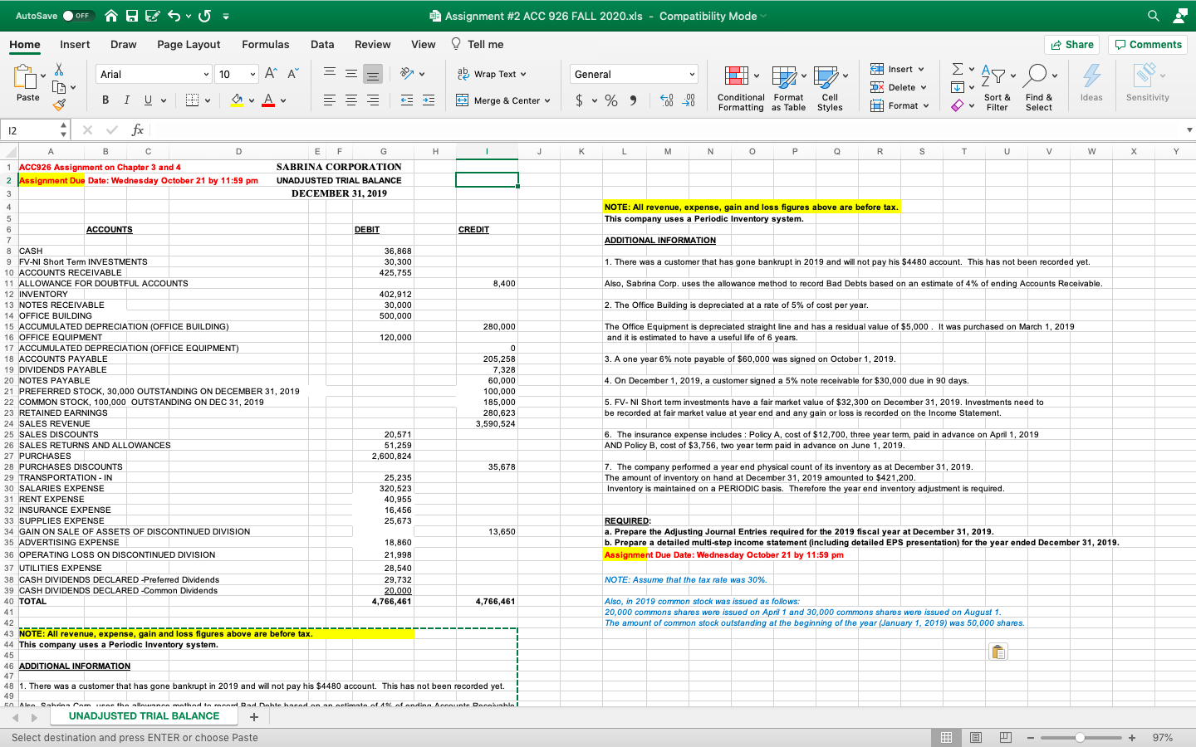1196x747 pixels.
Task: Toggle bold formatting
Action: (x=105, y=99)
